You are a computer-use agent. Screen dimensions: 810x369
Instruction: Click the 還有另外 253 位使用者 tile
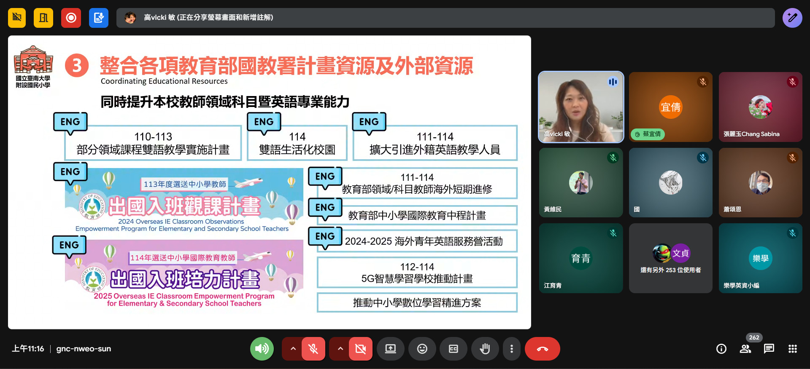pyautogui.click(x=670, y=258)
